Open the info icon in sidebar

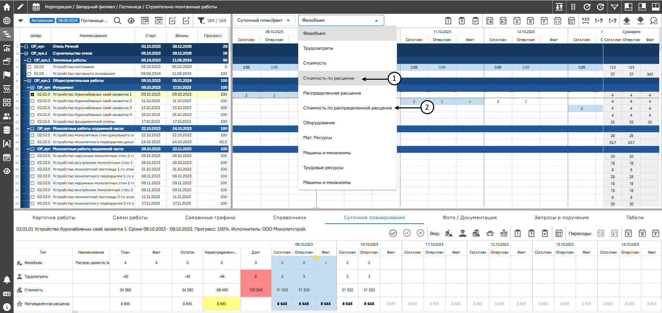(x=7, y=306)
